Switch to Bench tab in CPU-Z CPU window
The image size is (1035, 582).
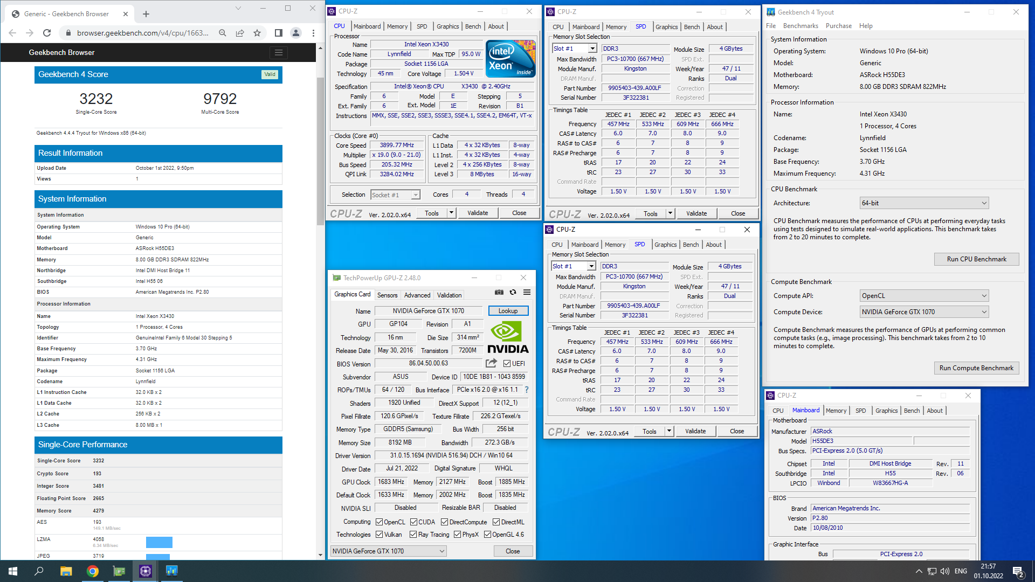473,26
